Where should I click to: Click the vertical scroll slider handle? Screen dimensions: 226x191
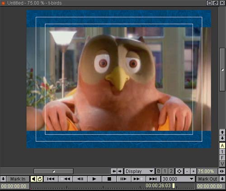[222, 70]
